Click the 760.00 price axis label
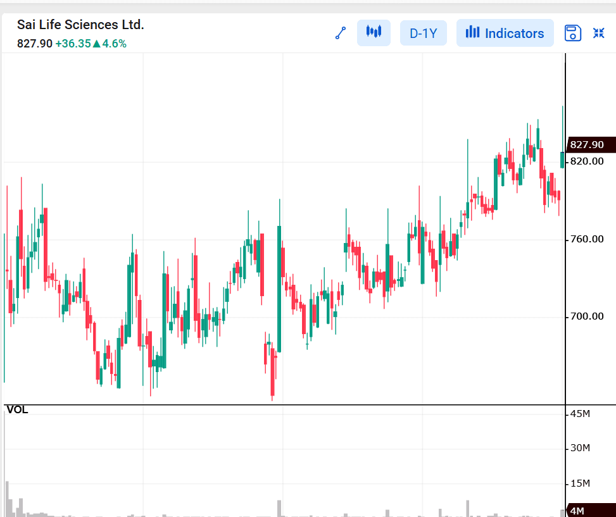 587,239
